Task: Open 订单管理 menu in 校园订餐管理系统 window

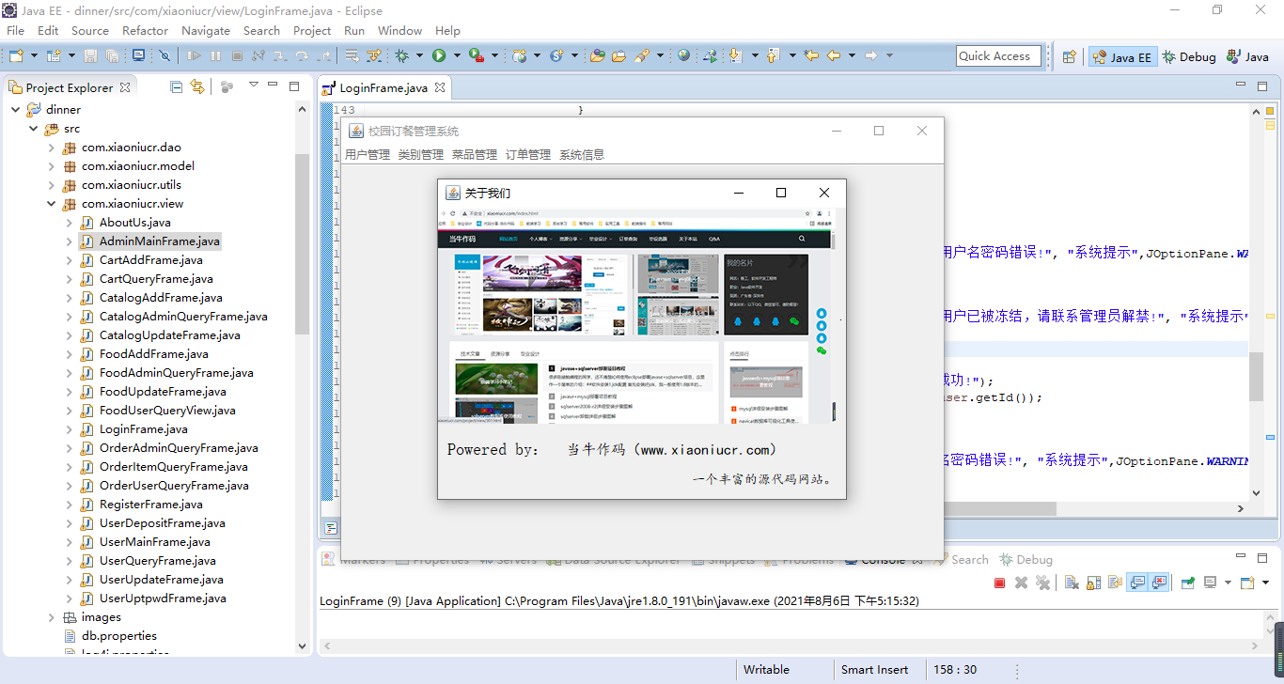Action: (x=527, y=154)
